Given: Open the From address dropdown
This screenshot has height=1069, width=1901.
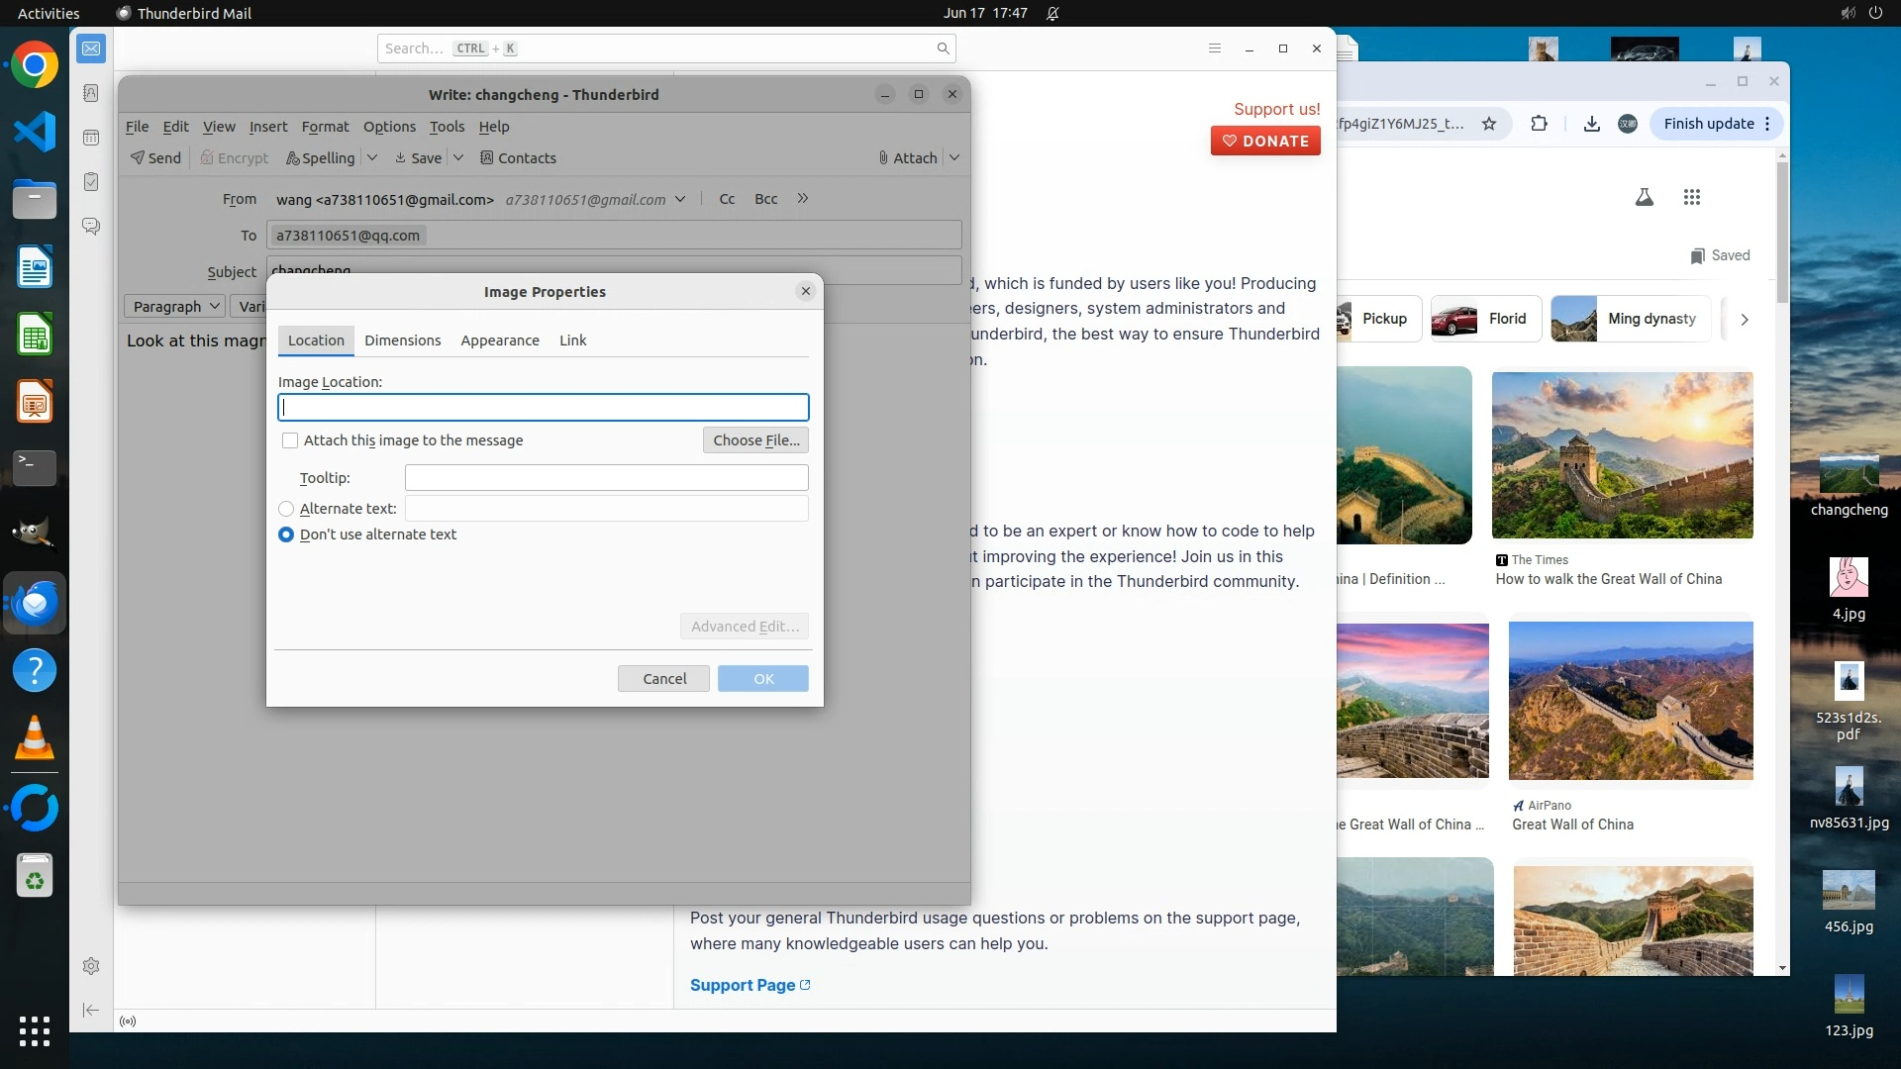Looking at the screenshot, I should pos(680,199).
